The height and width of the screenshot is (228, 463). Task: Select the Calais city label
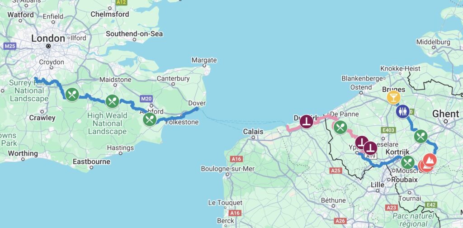click(253, 132)
